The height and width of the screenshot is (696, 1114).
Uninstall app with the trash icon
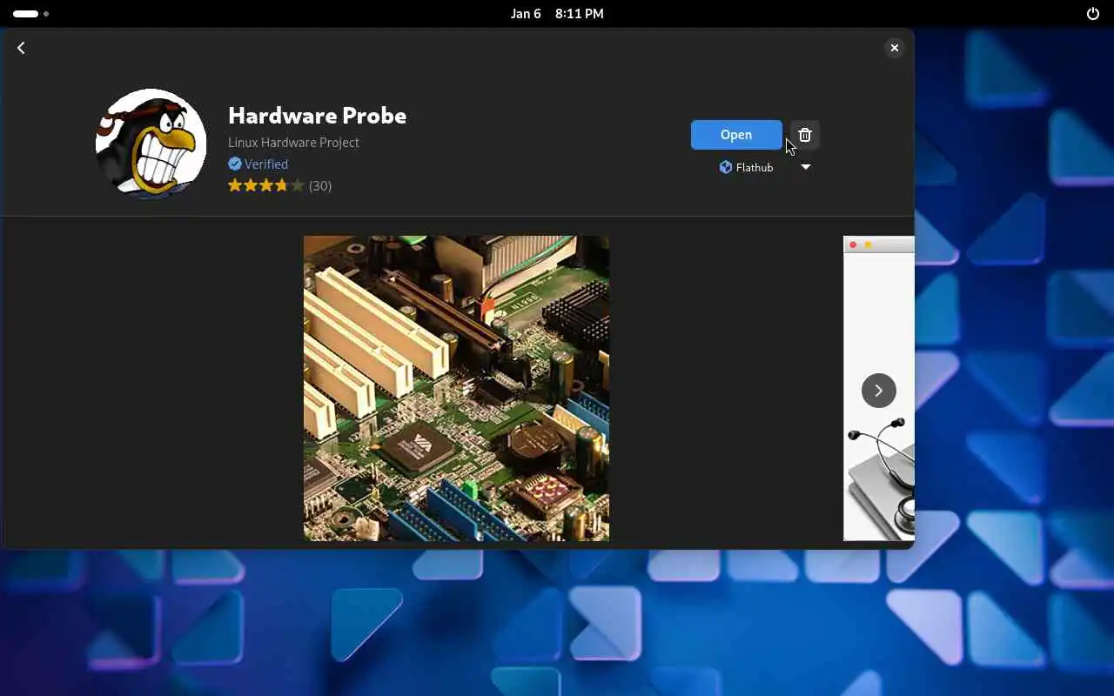point(805,135)
